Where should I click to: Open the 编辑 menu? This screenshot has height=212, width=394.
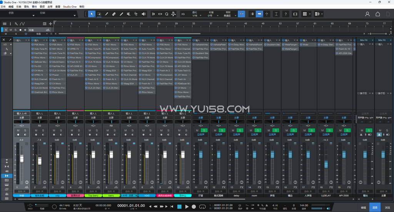[11, 7]
